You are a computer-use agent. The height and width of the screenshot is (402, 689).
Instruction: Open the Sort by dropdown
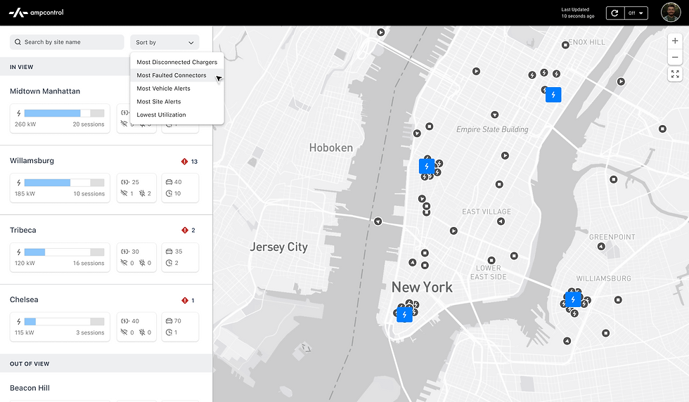pyautogui.click(x=165, y=42)
